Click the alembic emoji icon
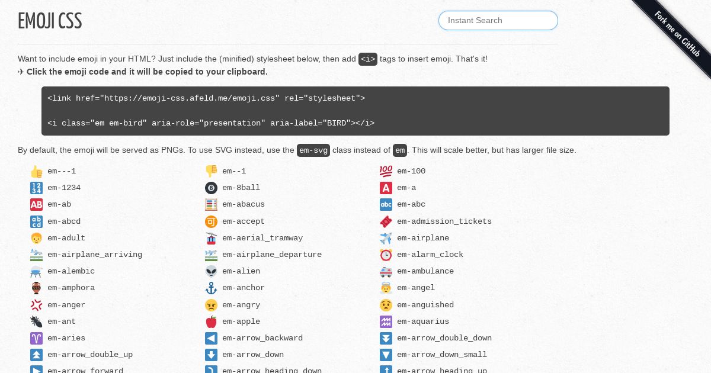 pyautogui.click(x=36, y=271)
